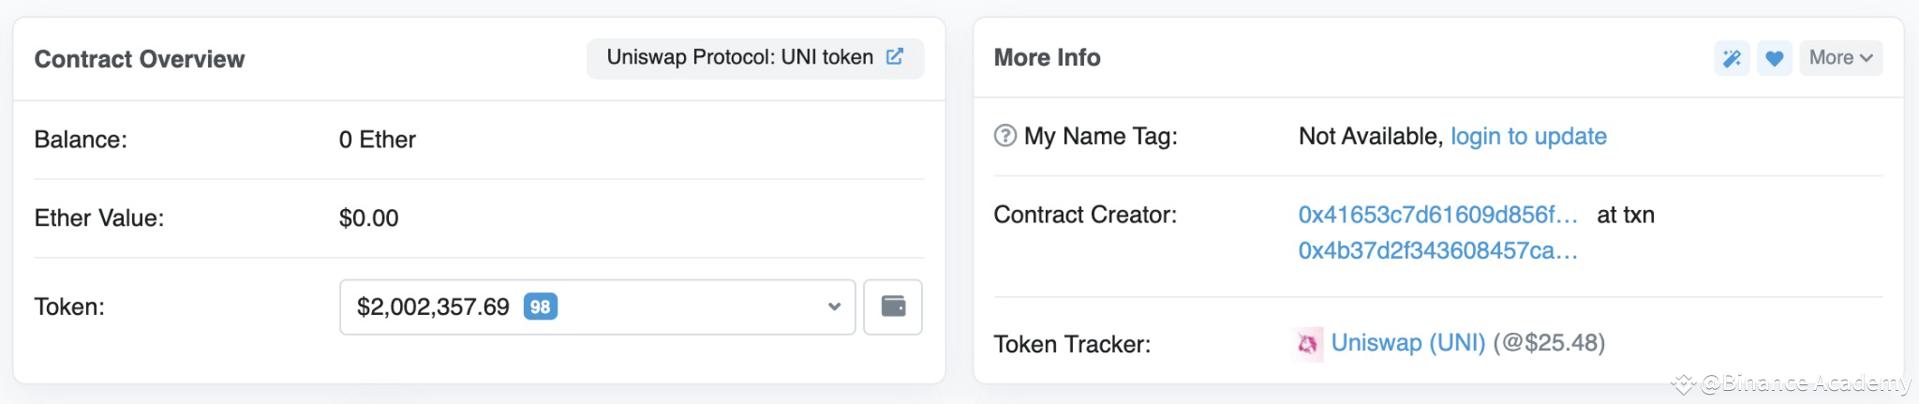Expand the Token holdings dropdown showing $2,002,357.69

tap(597, 307)
